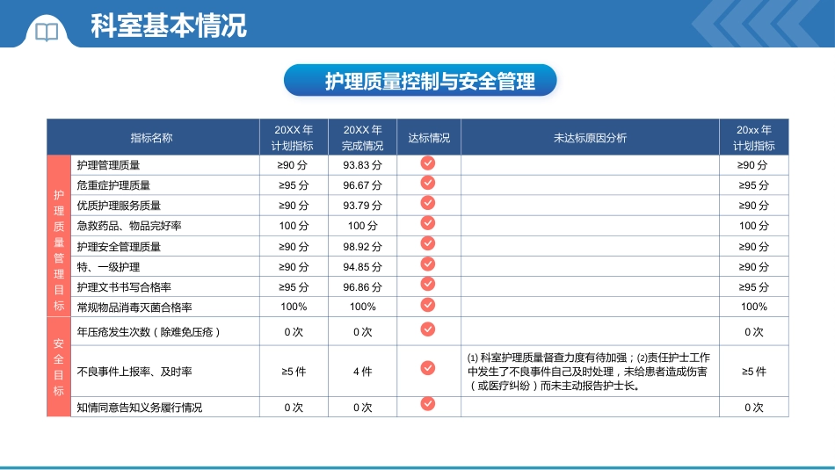835x470 pixels.
Task: Click the 98.92 分 completion value
Action: click(363, 247)
